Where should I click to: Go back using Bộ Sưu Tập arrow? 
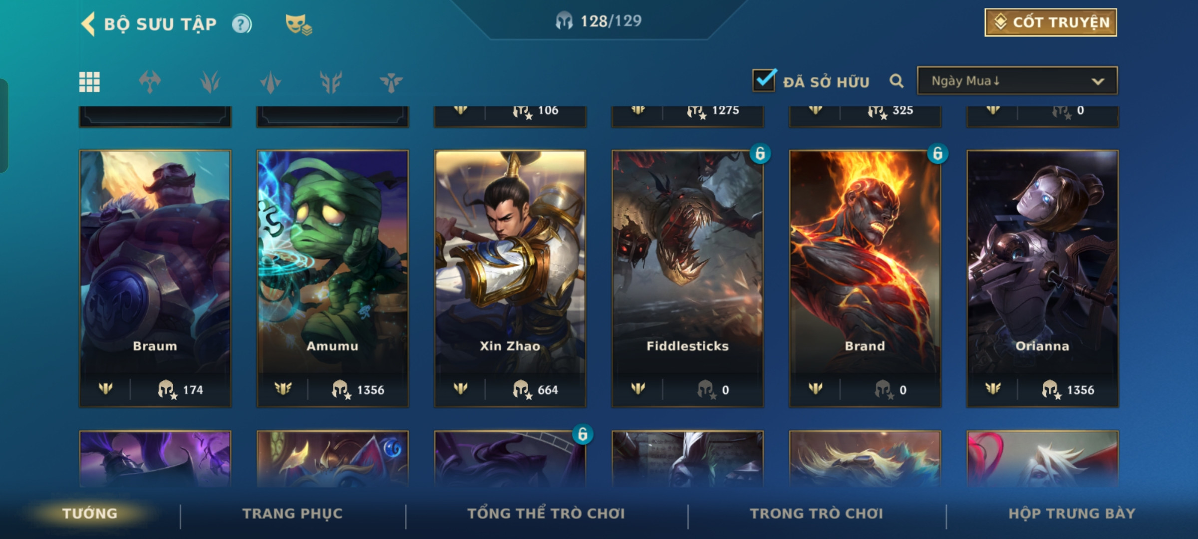click(88, 24)
